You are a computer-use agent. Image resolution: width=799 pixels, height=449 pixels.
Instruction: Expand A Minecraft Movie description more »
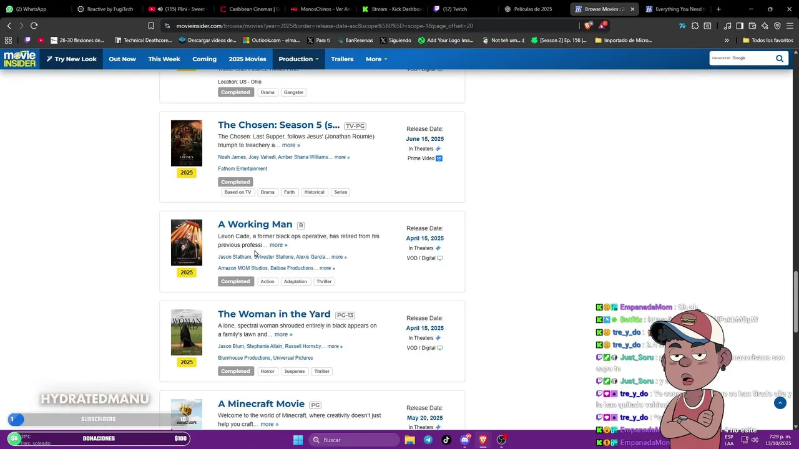[269, 424]
